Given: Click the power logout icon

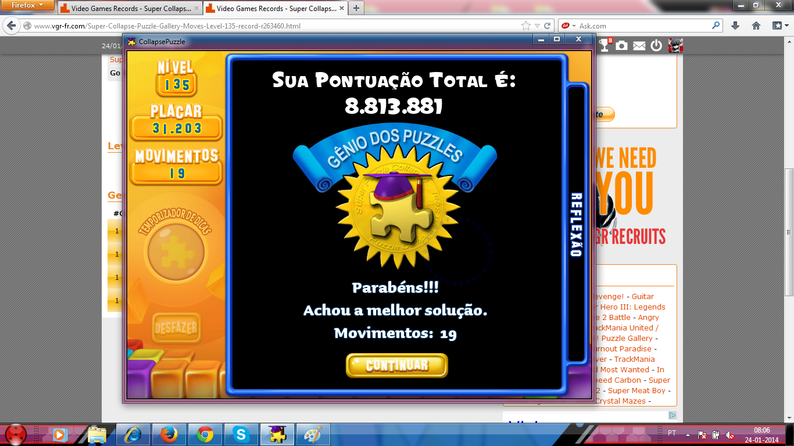Looking at the screenshot, I should (x=656, y=45).
